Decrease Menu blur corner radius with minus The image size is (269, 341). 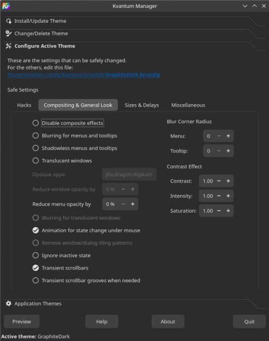pos(219,136)
